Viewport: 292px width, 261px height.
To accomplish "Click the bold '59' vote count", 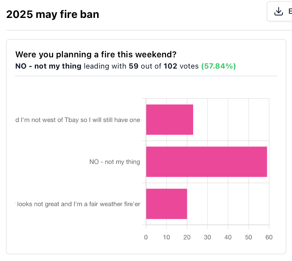I will click(134, 66).
